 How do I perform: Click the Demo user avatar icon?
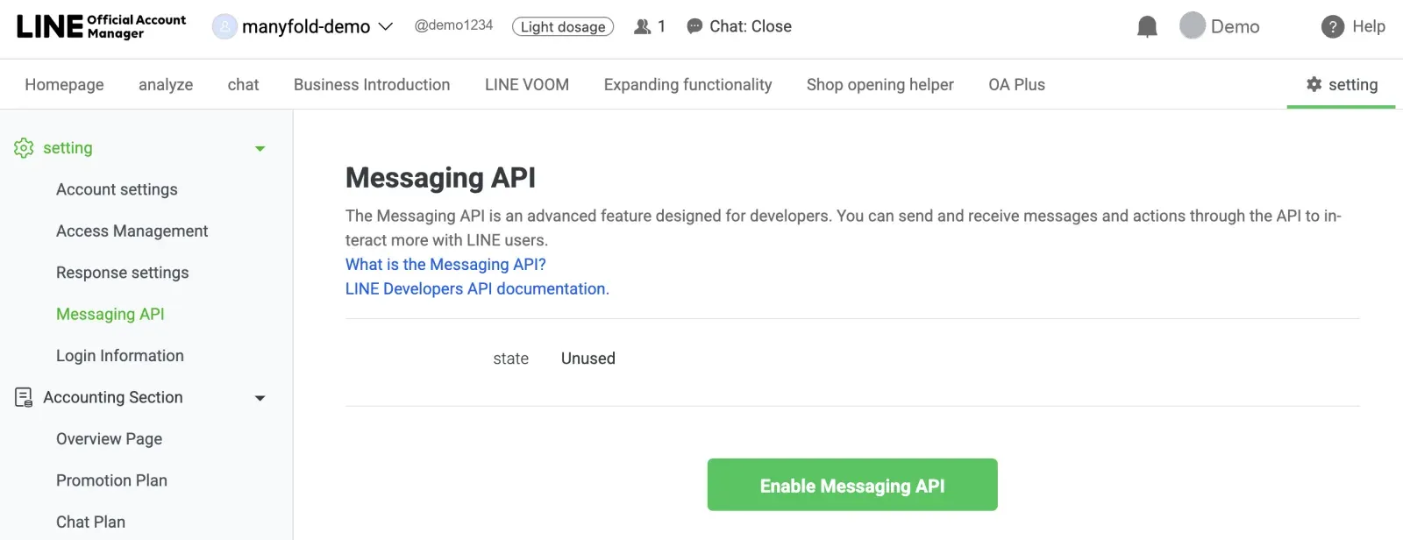pyautogui.click(x=1193, y=25)
